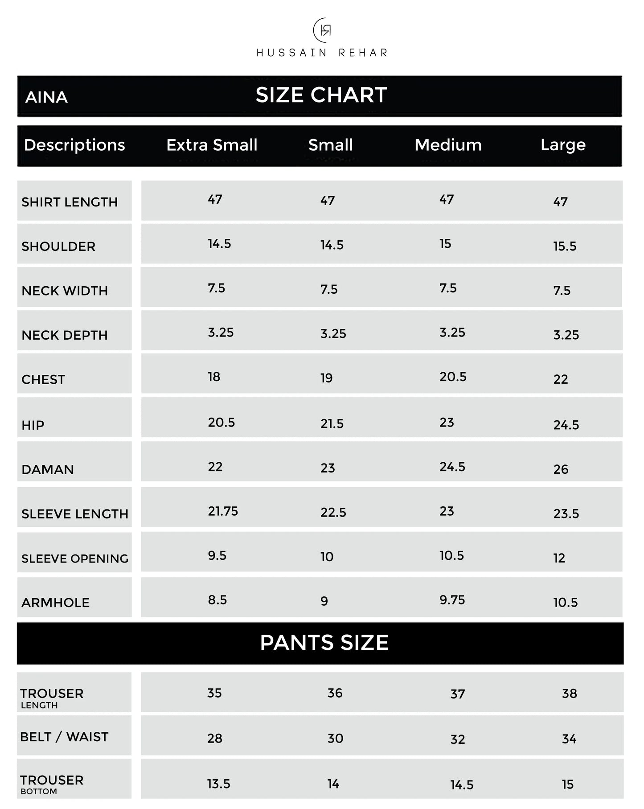Click the Extra Small sleeve length 21.75
The width and height of the screenshot is (644, 809).
click(223, 511)
